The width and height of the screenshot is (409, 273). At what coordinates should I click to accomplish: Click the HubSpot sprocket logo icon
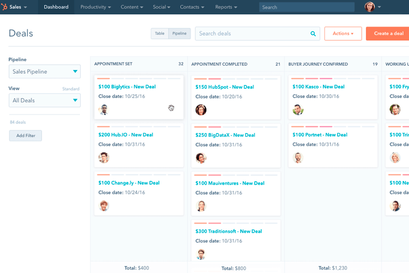[x=4, y=7]
